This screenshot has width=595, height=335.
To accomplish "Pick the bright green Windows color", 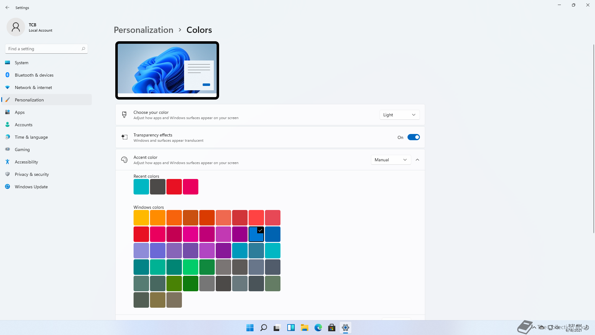I will coord(191,267).
